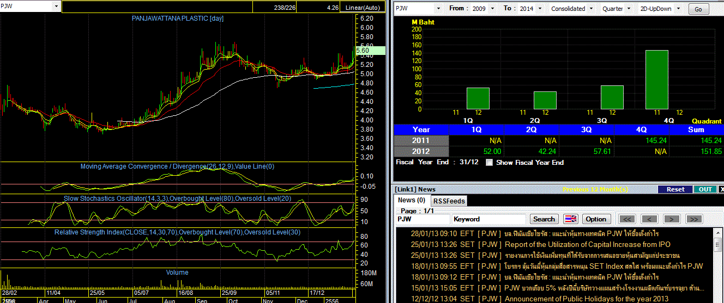Click the Slow Stochastics Oscillator label

[177, 199]
